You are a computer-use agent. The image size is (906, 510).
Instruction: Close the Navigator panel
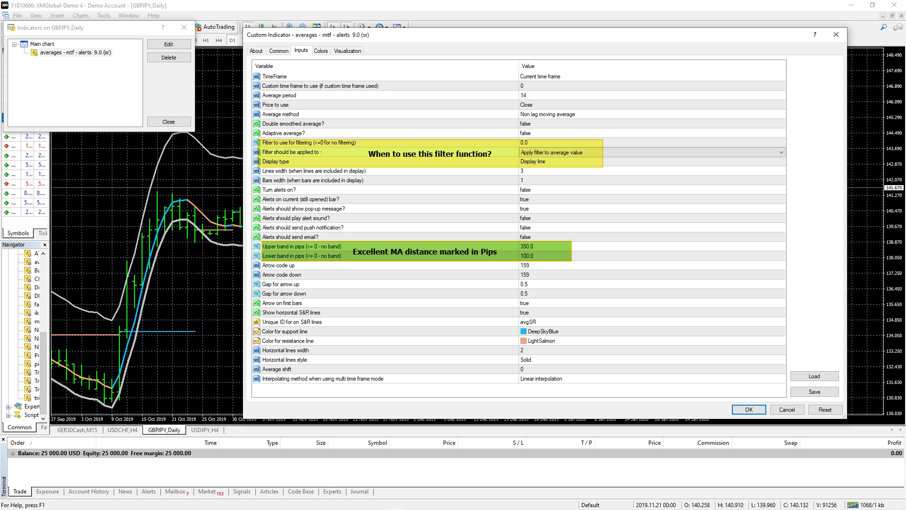pos(45,245)
